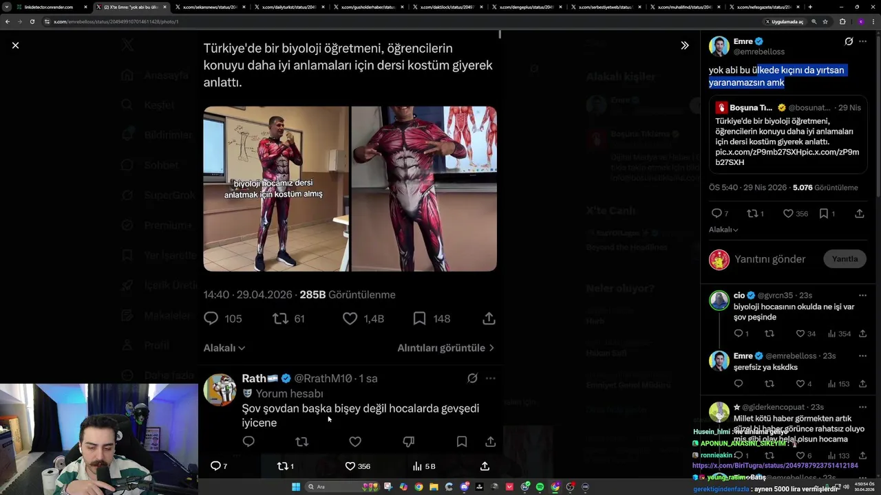Switch to x.com/dailyturkst tab
Screen dimensions: 881x495
point(288,7)
